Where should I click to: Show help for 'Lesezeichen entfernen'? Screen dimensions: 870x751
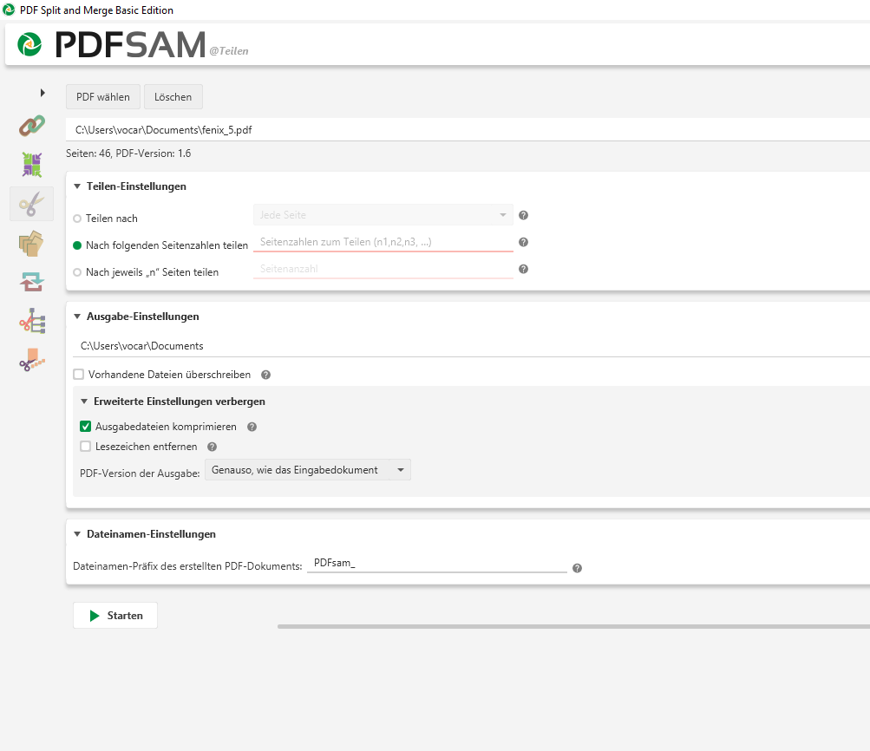click(212, 447)
